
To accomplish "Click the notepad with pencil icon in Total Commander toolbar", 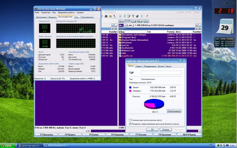I will (x=129, y=16).
